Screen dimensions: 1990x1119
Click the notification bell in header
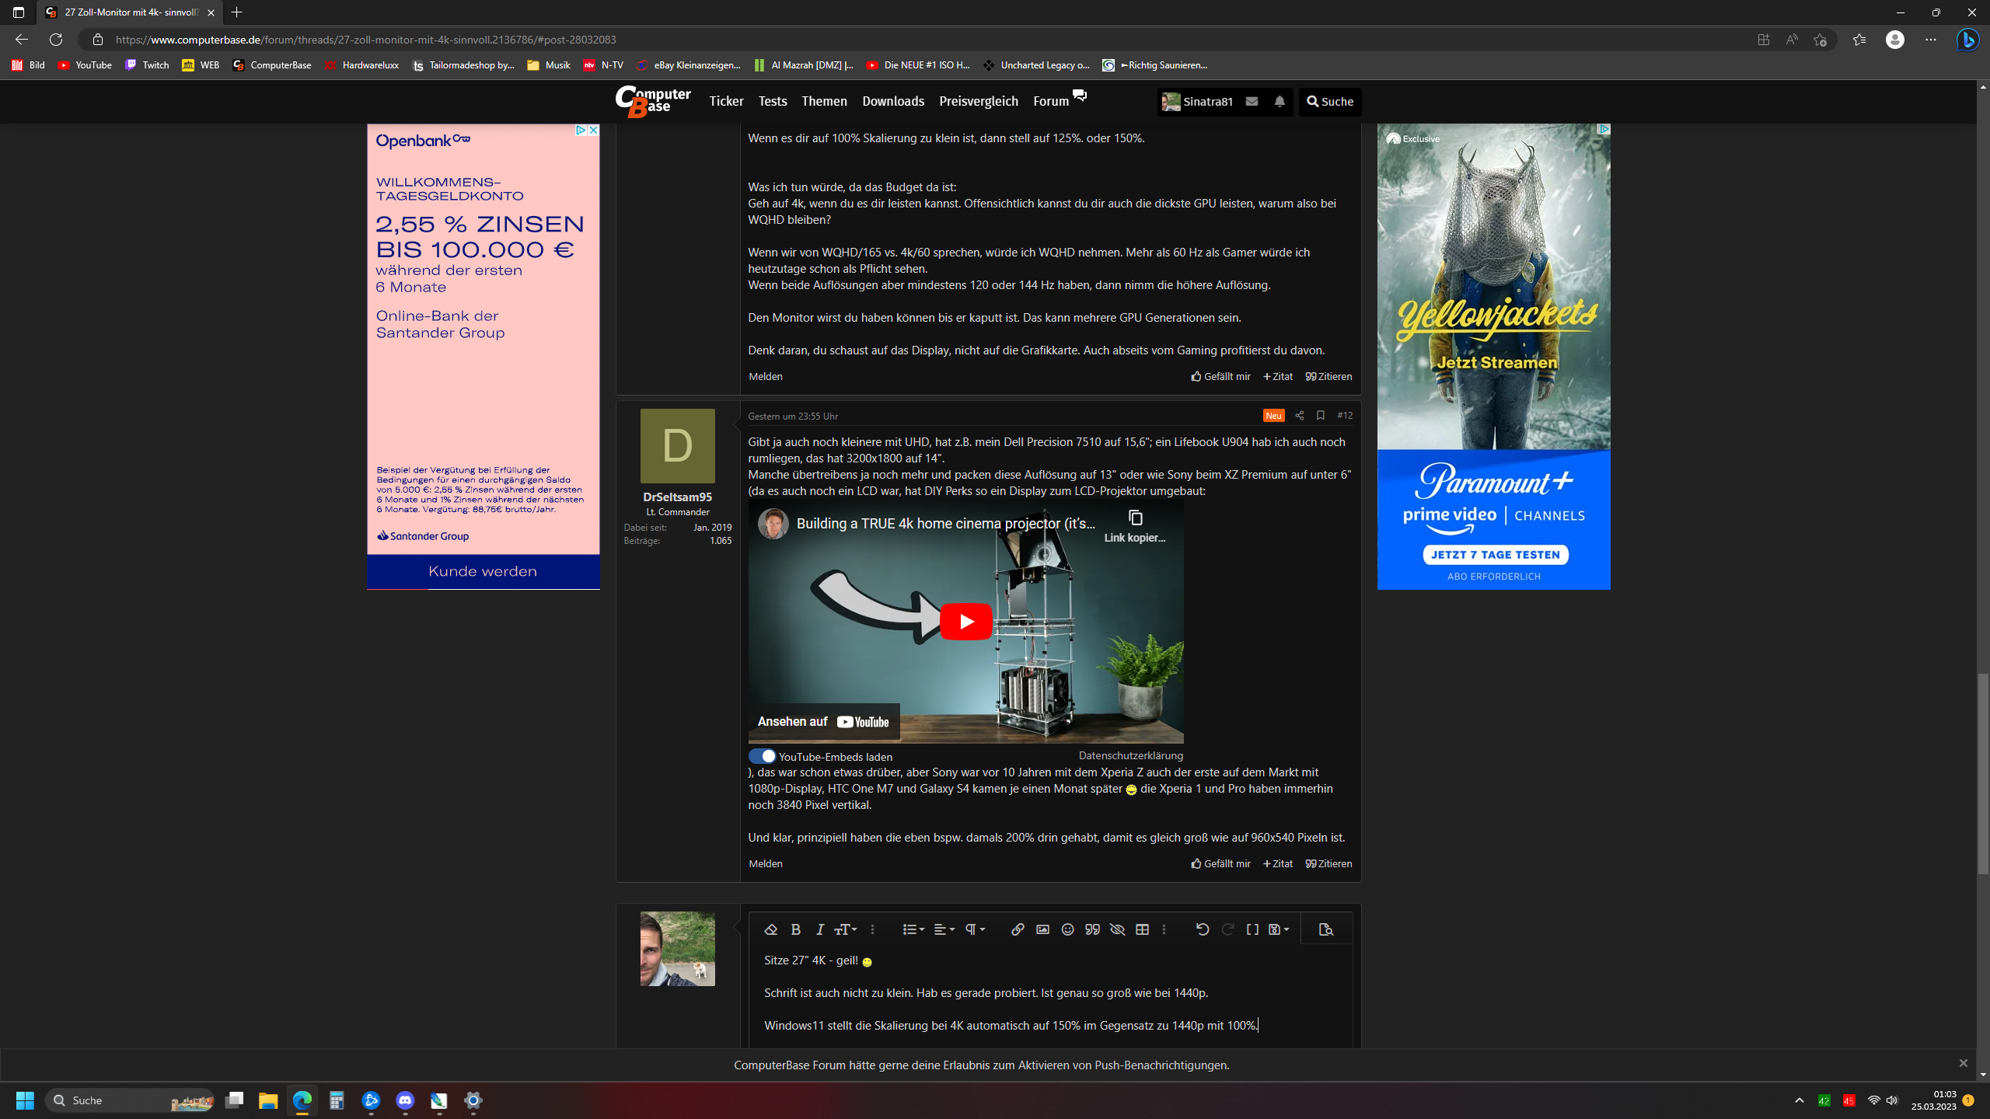[x=1280, y=101]
